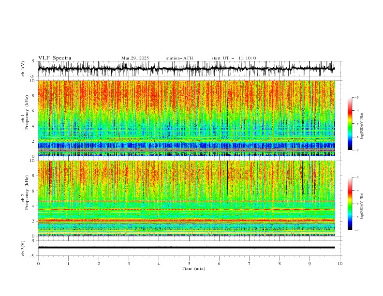This screenshot has height=296, width=383.
Task: Click the "4" kHz tick on ch.1 spectrogram
Action: (x=34, y=126)
